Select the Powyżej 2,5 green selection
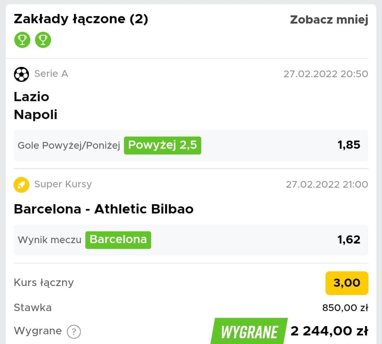Image resolution: width=382 pixels, height=344 pixels. (x=163, y=145)
